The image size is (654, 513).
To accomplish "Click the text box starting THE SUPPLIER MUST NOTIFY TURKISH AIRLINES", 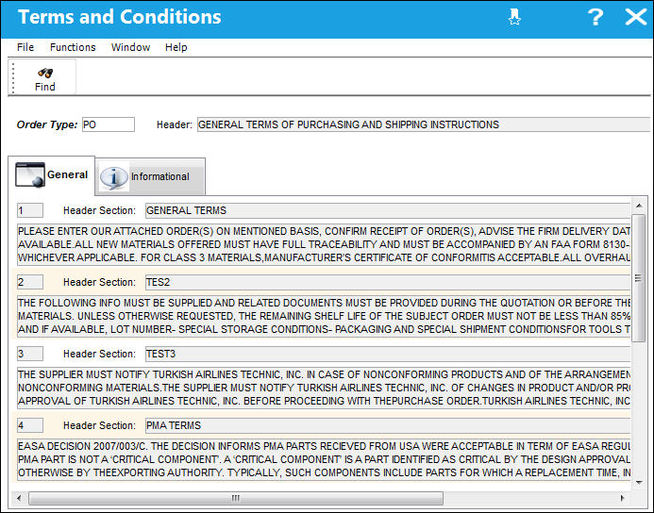I will 324,388.
